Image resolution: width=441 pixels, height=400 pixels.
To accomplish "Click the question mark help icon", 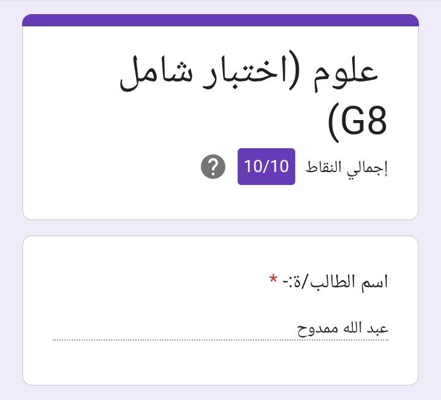I will pyautogui.click(x=213, y=167).
